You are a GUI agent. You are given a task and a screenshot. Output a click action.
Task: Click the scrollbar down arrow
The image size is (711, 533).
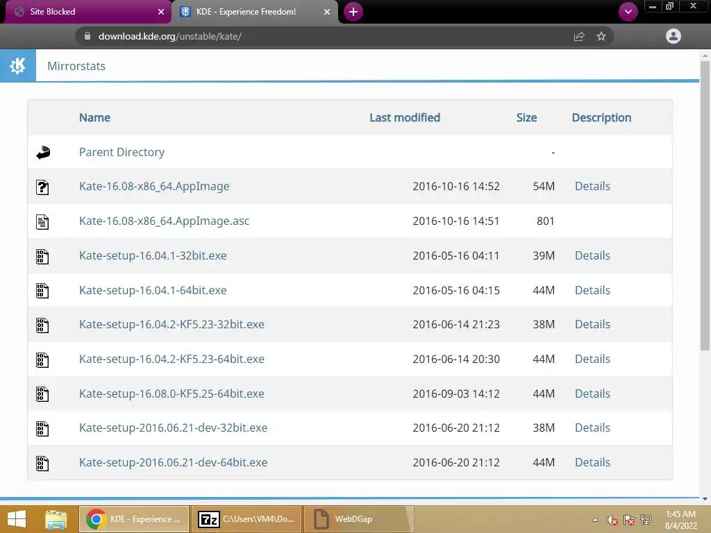click(705, 499)
